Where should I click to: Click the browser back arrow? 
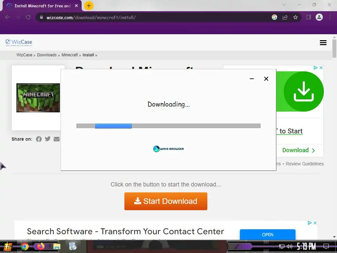pyautogui.click(x=7, y=17)
